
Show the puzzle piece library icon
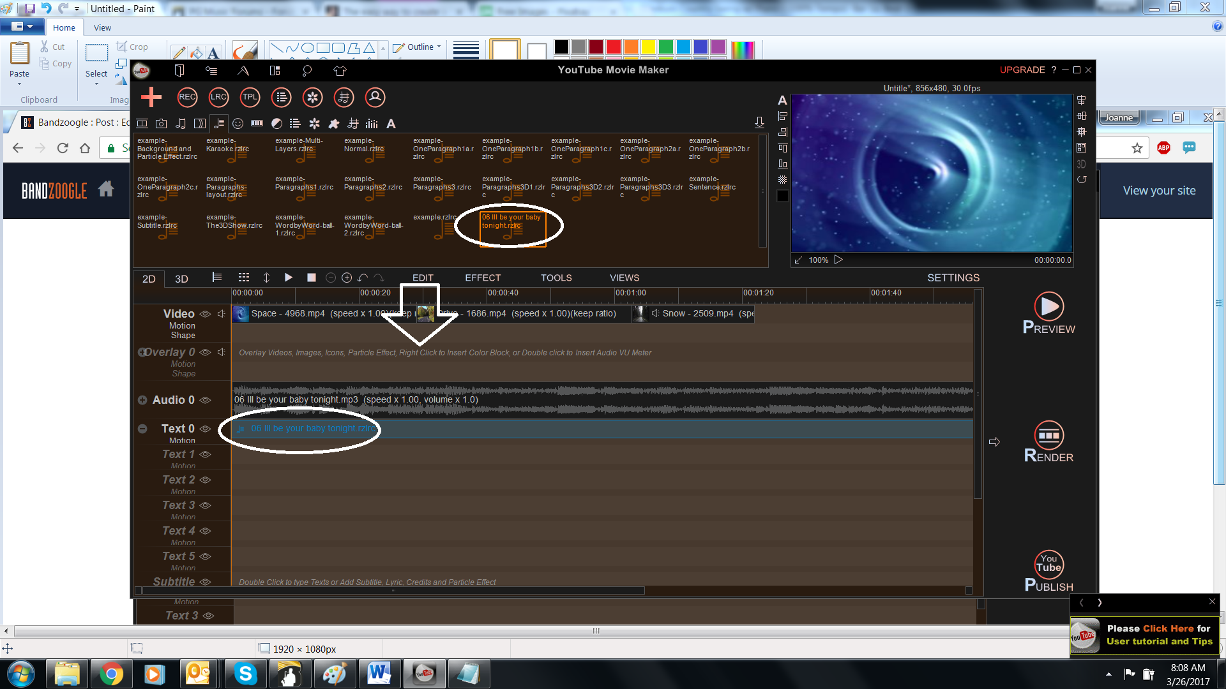(334, 124)
